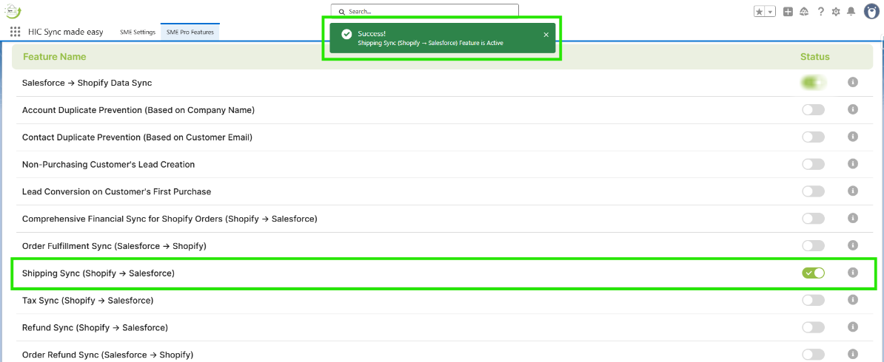Viewport: 884px width, 362px height.
Task: Enable the Refund Sync (Shopify → Salesforce) toggle
Action: point(813,328)
